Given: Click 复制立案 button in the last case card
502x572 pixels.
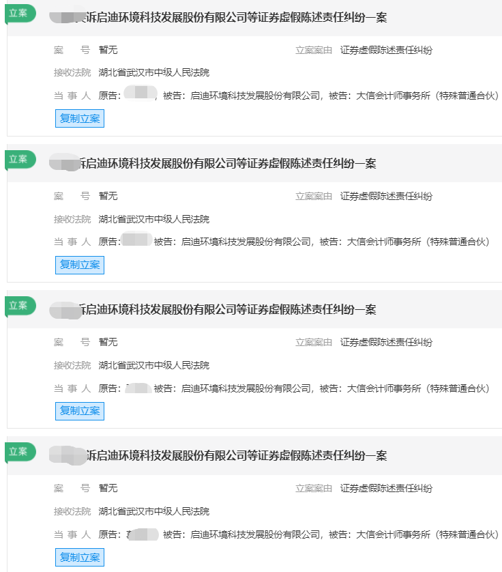Looking at the screenshot, I should 80,558.
